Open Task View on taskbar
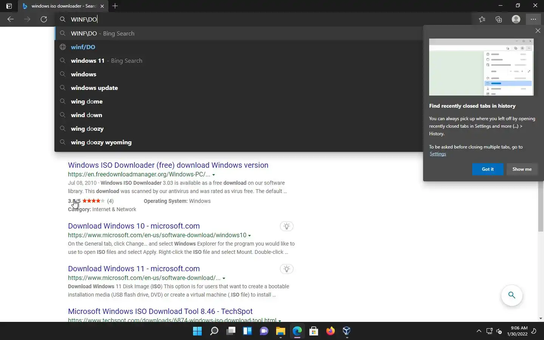This screenshot has height=340, width=544. 231,331
